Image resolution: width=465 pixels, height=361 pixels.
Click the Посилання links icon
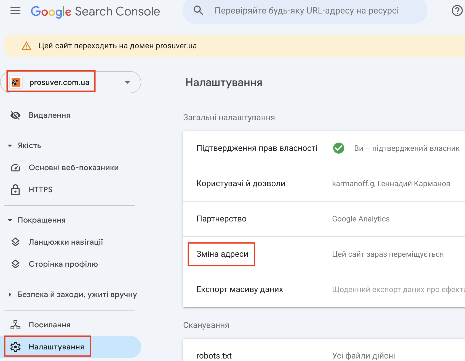pyautogui.click(x=15, y=325)
